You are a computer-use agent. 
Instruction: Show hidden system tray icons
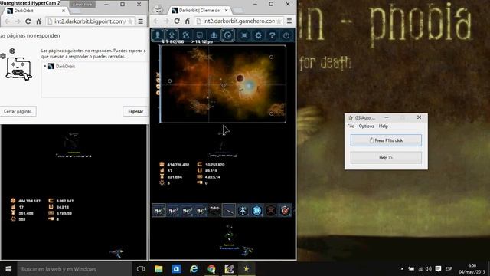click(x=402, y=269)
